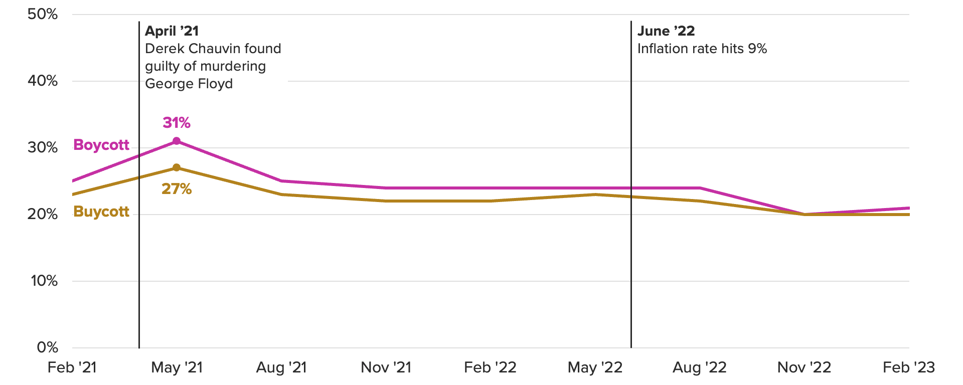Click the gold 27% value label

click(177, 189)
